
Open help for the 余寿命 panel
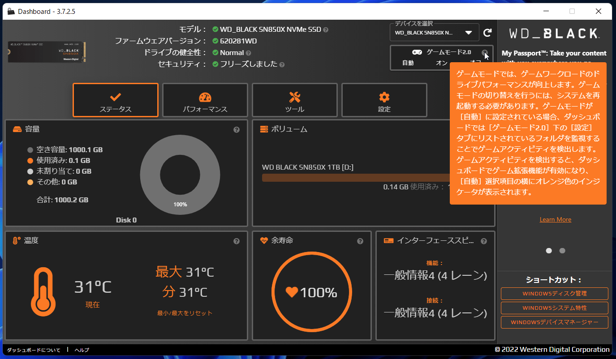click(360, 241)
